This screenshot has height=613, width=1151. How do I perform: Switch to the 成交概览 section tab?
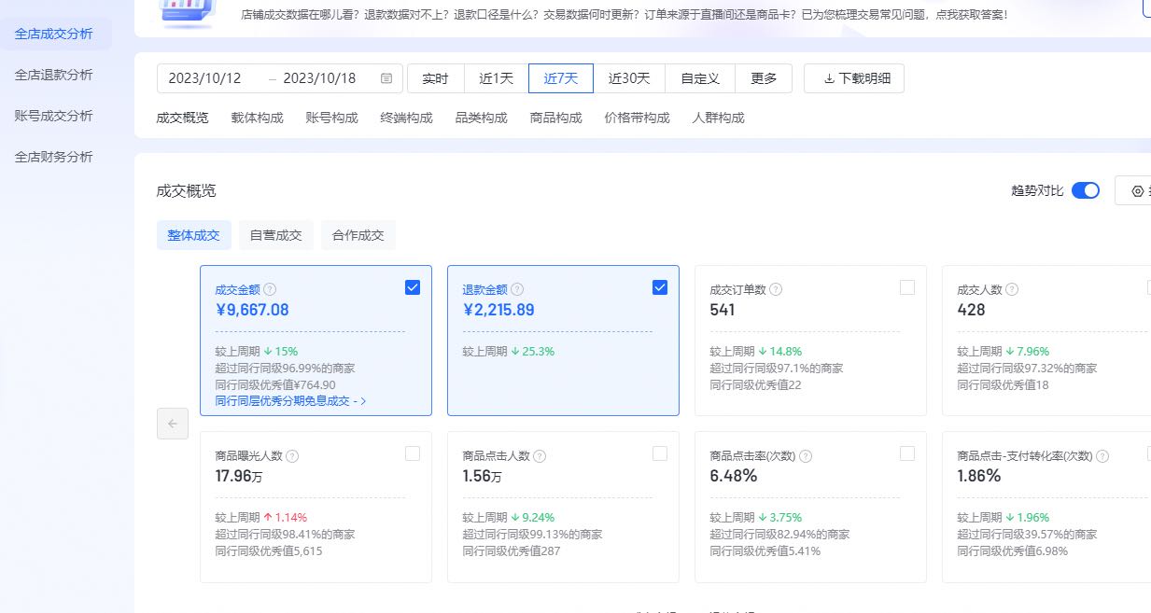[x=183, y=118]
